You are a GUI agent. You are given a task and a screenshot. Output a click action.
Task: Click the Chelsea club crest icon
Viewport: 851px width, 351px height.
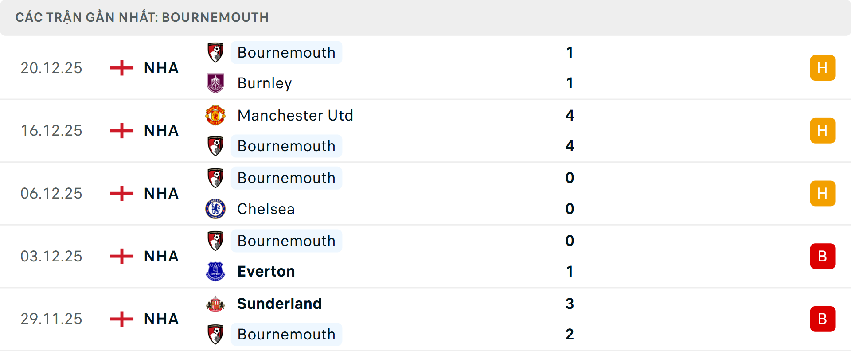(x=215, y=209)
